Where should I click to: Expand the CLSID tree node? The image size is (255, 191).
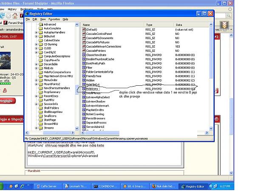[36, 48]
